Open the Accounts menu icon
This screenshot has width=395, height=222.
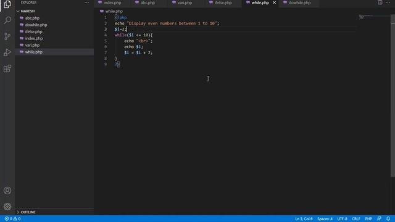7,191
